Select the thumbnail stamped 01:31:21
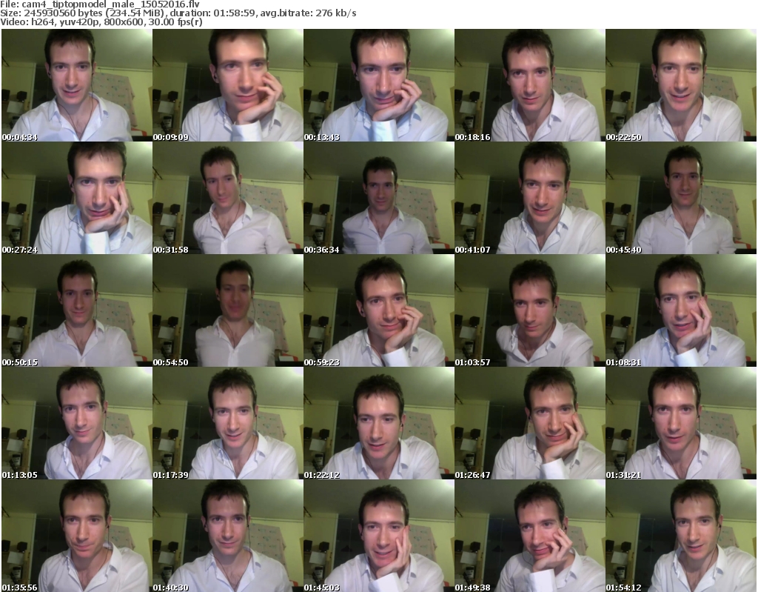Screen dimensions: 758x592 (681, 423)
